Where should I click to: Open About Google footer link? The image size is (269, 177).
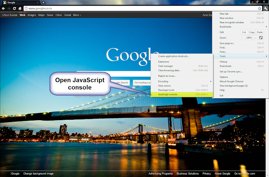click(x=222, y=174)
